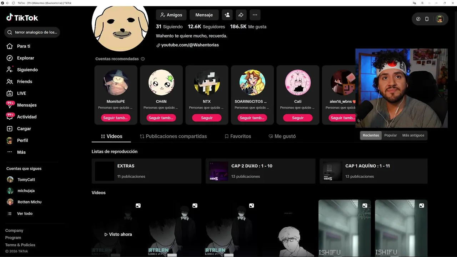457x257 pixels.
Task: Click the 12.6K Seguidores count
Action: click(206, 27)
